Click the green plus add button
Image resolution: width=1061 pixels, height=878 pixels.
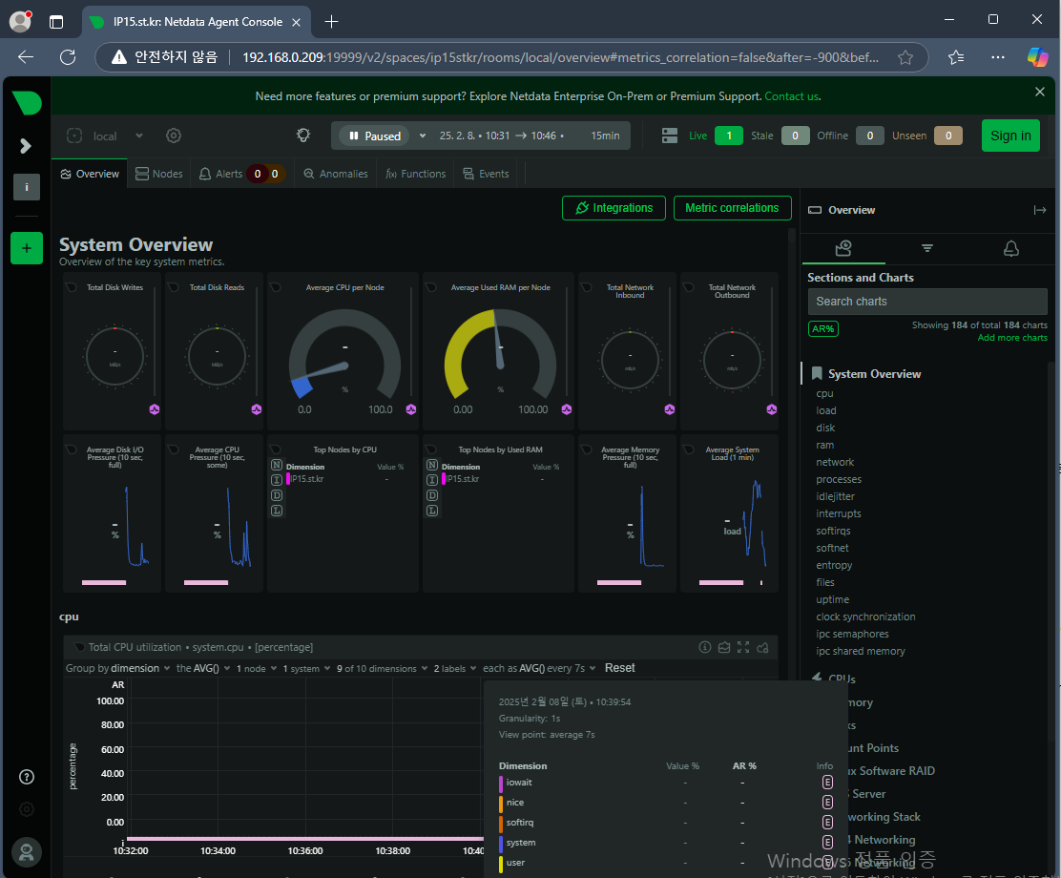27,248
